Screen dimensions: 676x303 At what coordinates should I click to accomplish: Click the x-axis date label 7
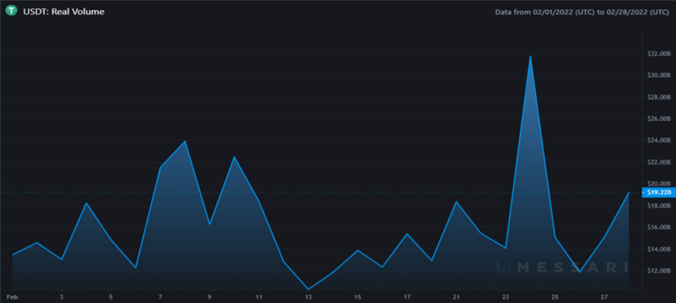point(161,297)
